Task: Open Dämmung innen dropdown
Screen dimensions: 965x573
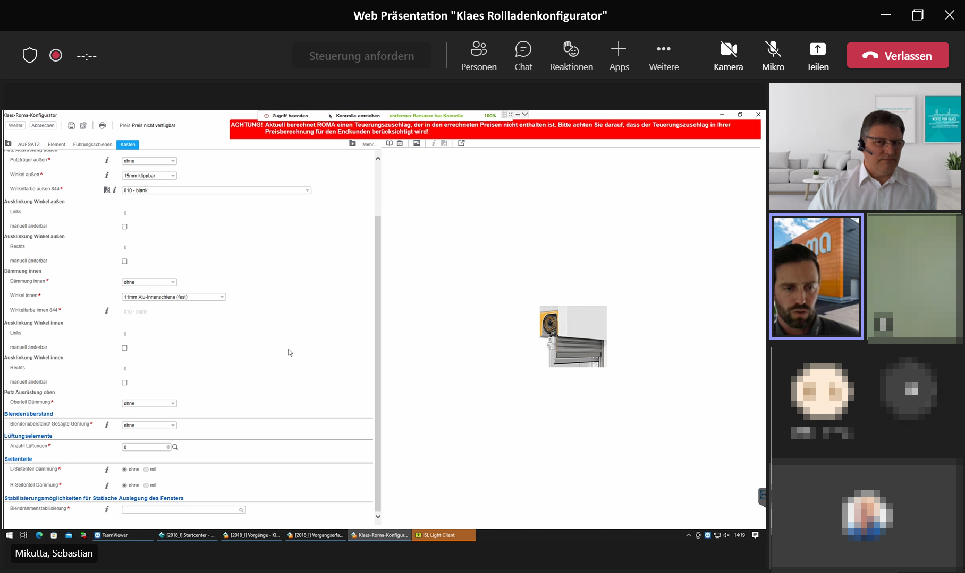Action: coord(149,282)
